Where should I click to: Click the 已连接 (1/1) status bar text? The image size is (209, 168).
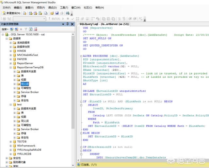[89, 165]
